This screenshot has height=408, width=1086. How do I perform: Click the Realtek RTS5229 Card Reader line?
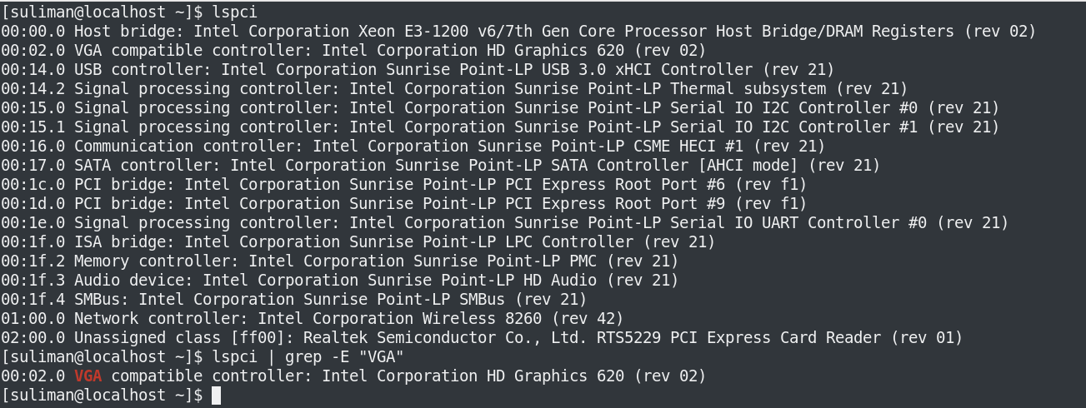(x=482, y=337)
